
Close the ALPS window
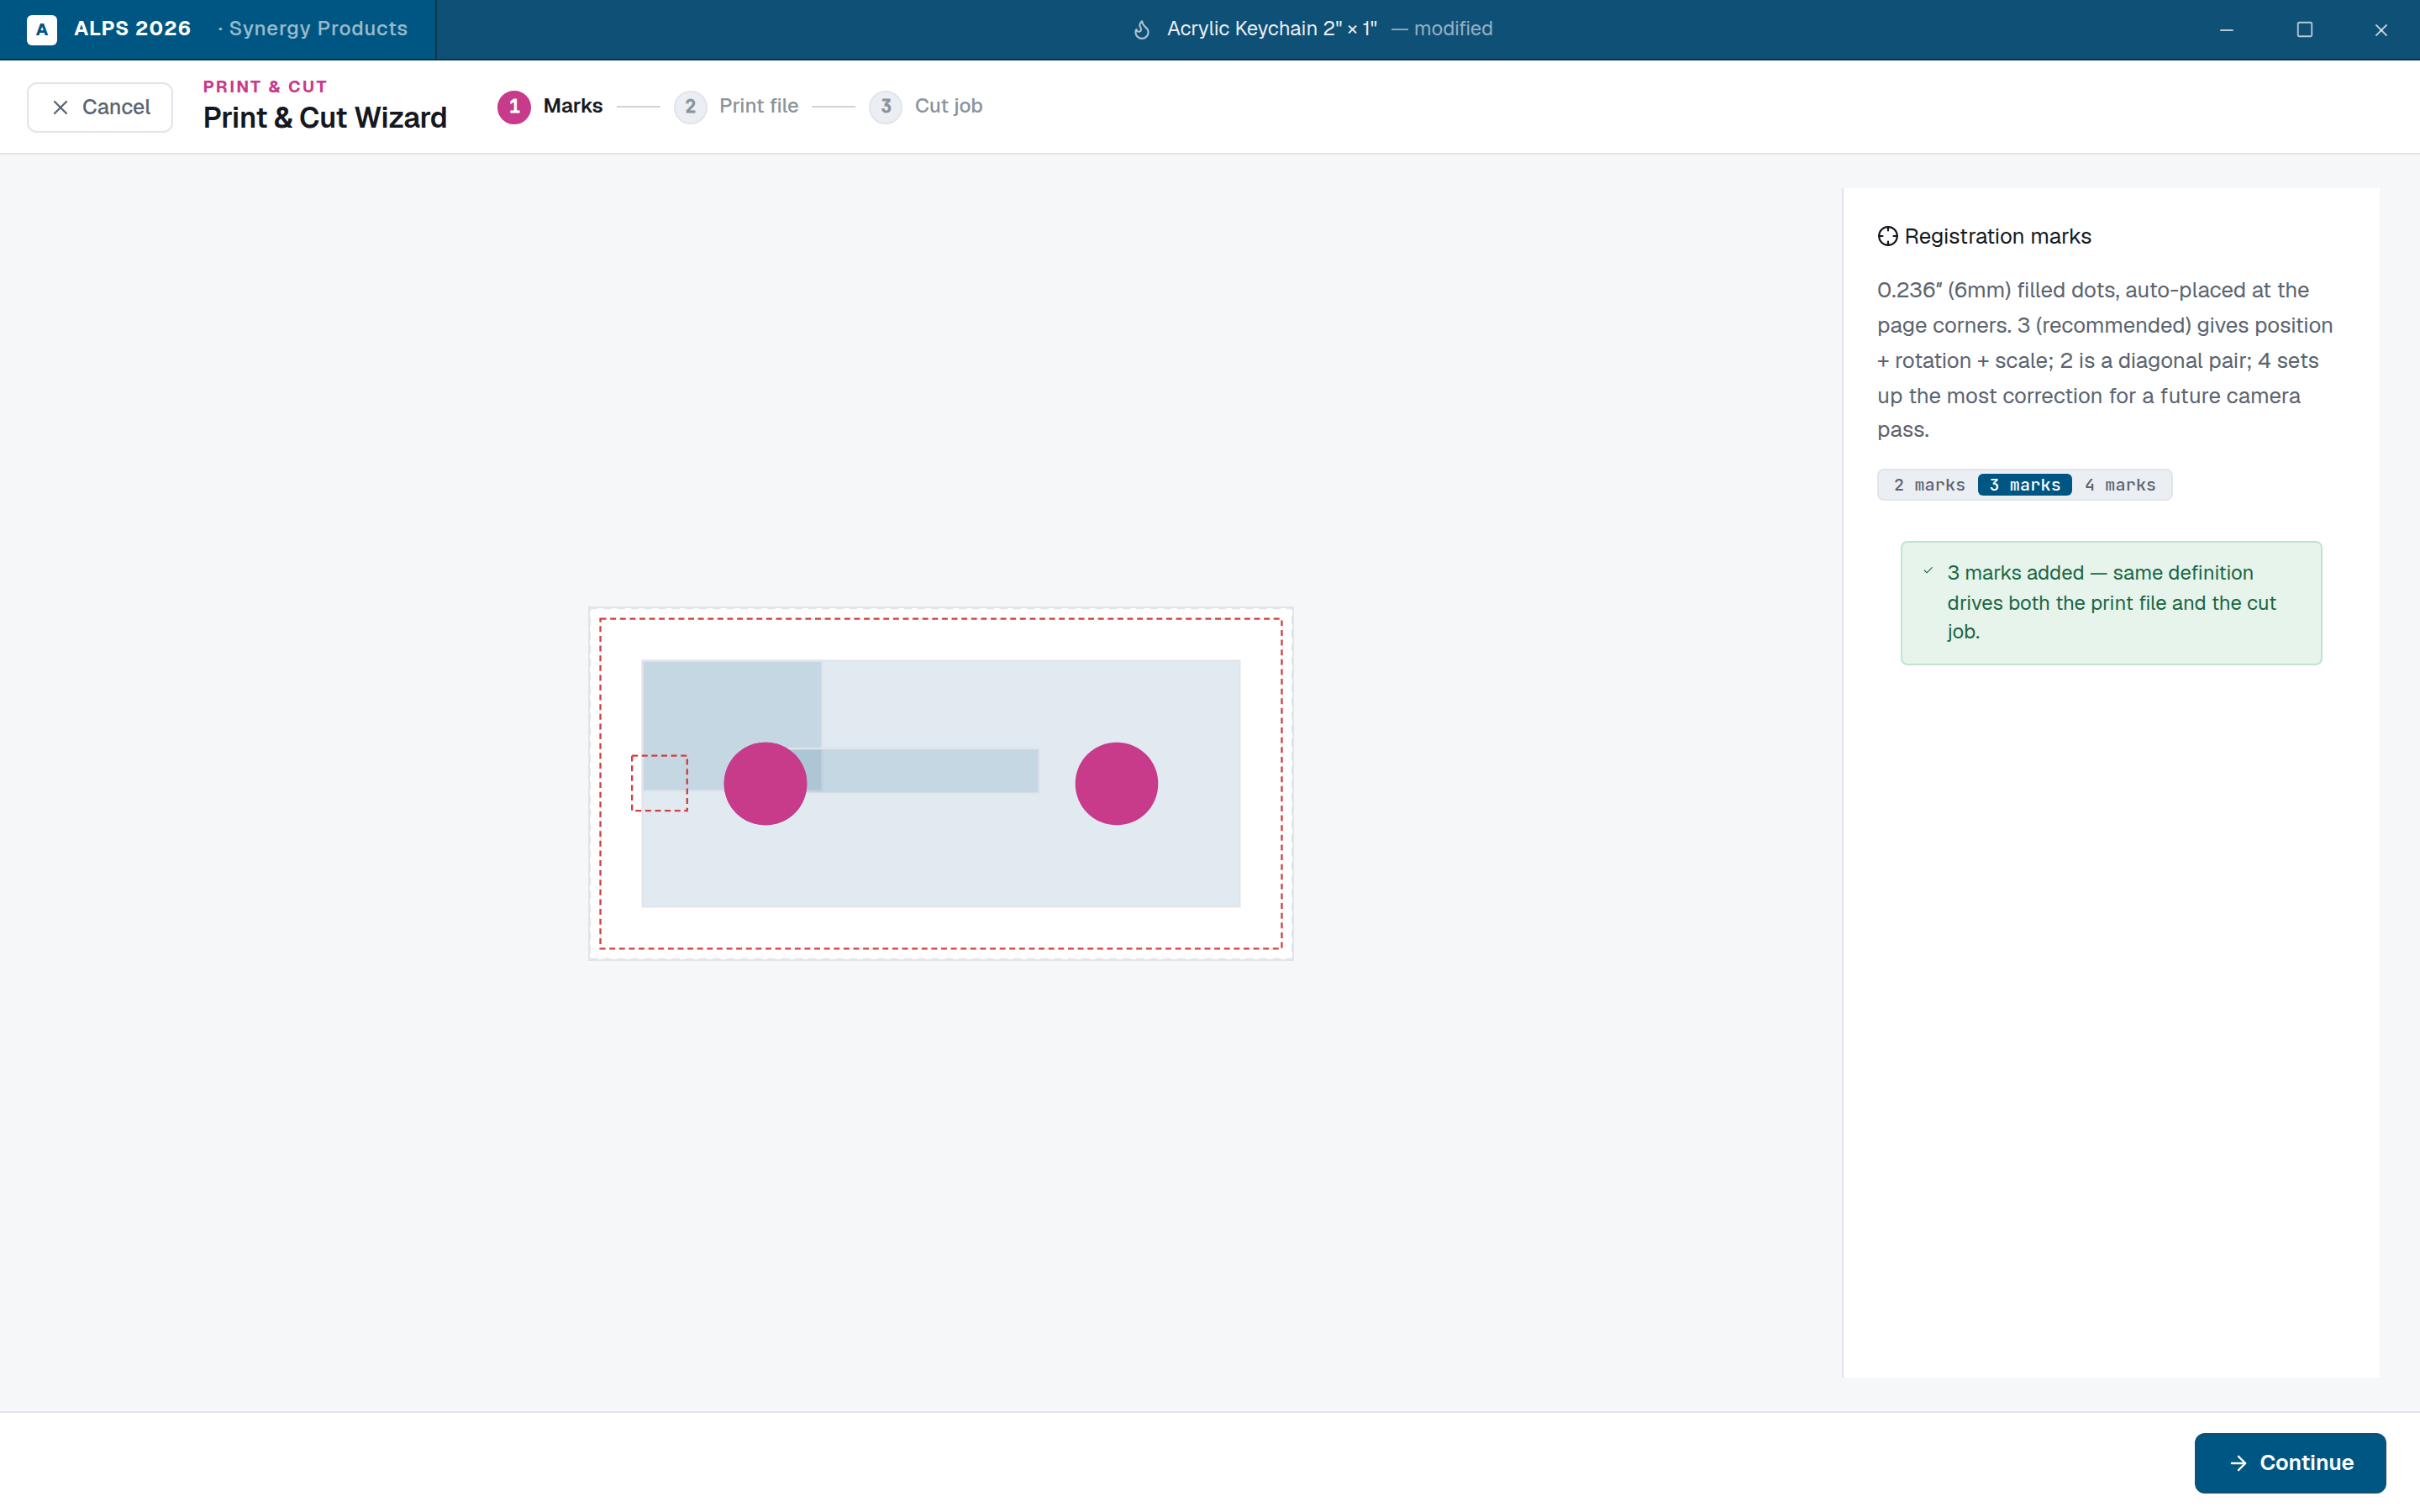pyautogui.click(x=2381, y=30)
